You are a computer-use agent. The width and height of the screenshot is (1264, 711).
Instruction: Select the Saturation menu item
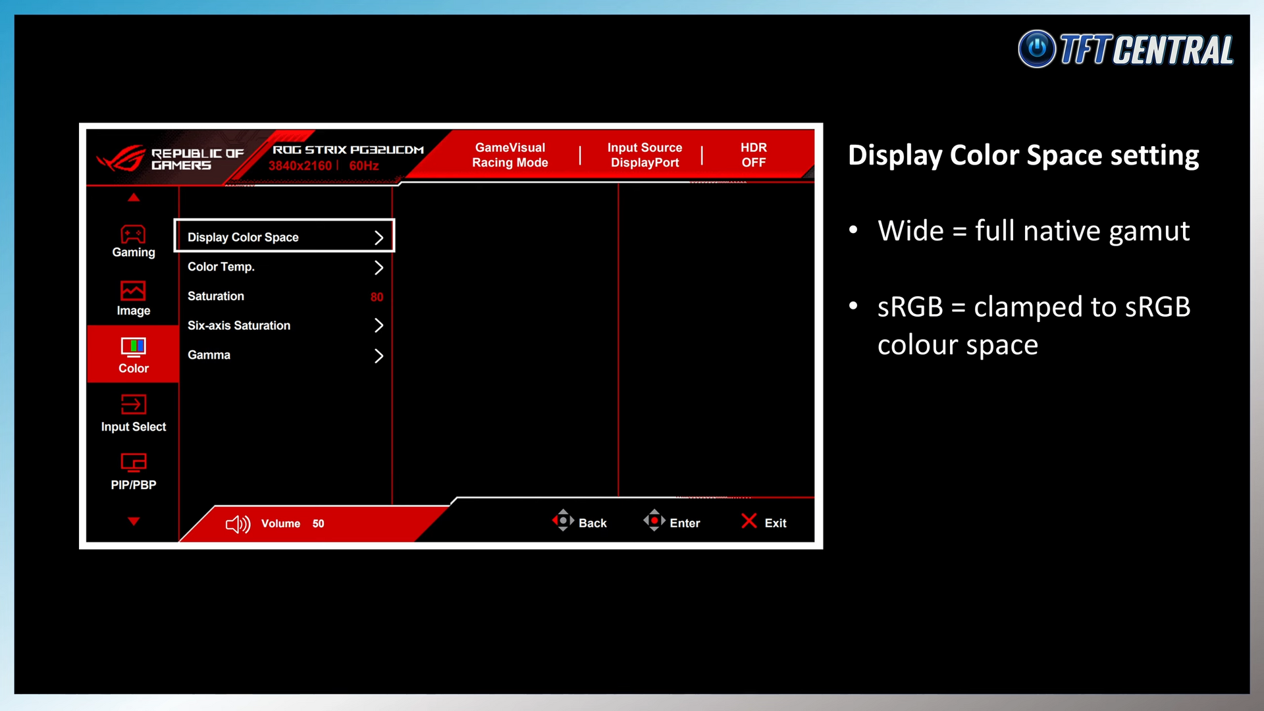click(x=216, y=296)
